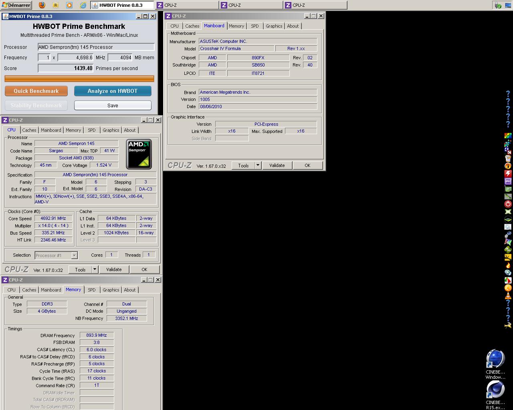This screenshot has height=410, width=513.
Task: Click the DRAM Frequency value 893.9 MHz
Action: click(97, 335)
